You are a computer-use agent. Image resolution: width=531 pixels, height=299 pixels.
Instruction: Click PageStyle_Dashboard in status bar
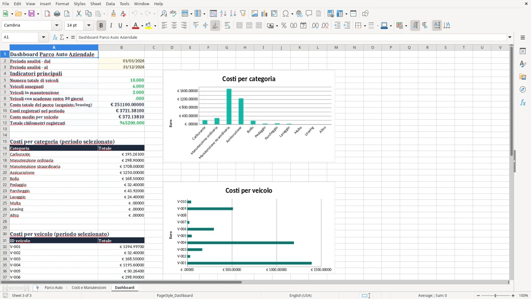pyautogui.click(x=175, y=295)
